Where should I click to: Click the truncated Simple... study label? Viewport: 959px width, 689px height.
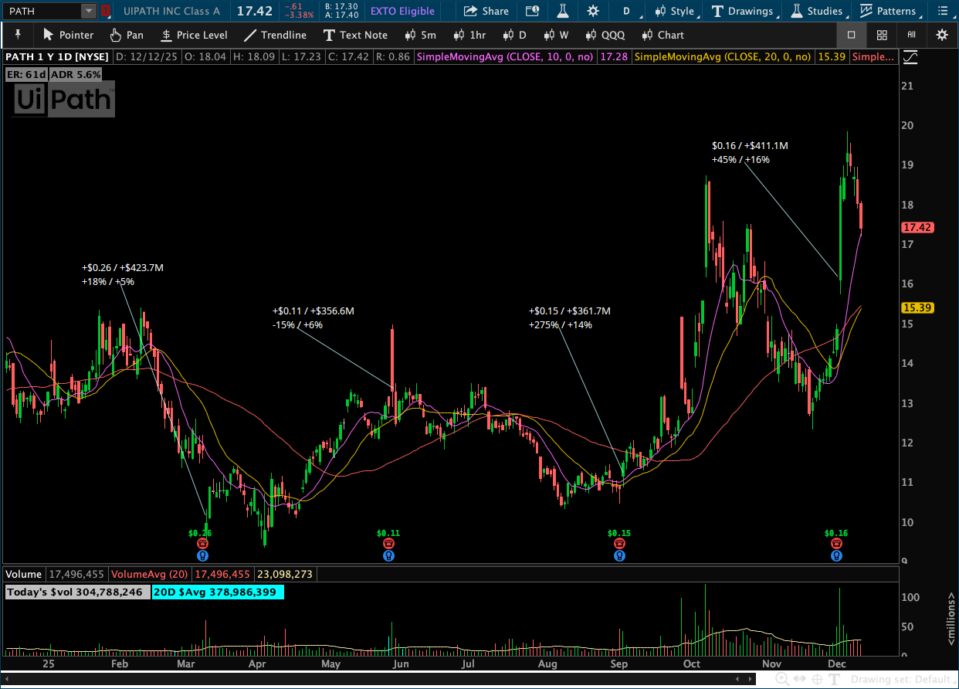tap(874, 57)
